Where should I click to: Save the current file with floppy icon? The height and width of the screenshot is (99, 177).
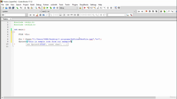[10, 8]
